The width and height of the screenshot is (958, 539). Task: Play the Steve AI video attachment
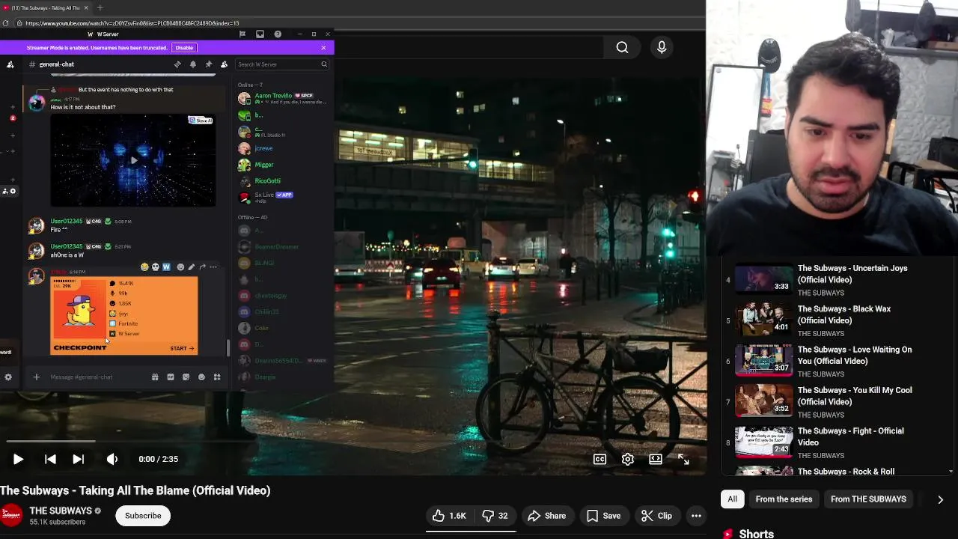[133, 160]
